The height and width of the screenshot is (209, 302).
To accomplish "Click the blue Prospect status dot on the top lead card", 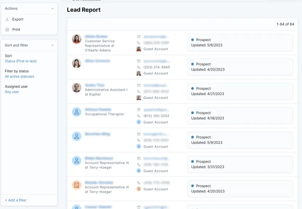I will pyautogui.click(x=192, y=40).
